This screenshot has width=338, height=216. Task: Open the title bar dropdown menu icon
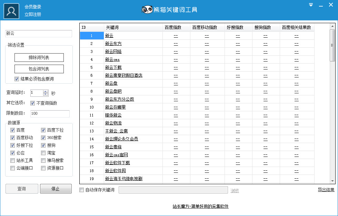[x=311, y=5]
